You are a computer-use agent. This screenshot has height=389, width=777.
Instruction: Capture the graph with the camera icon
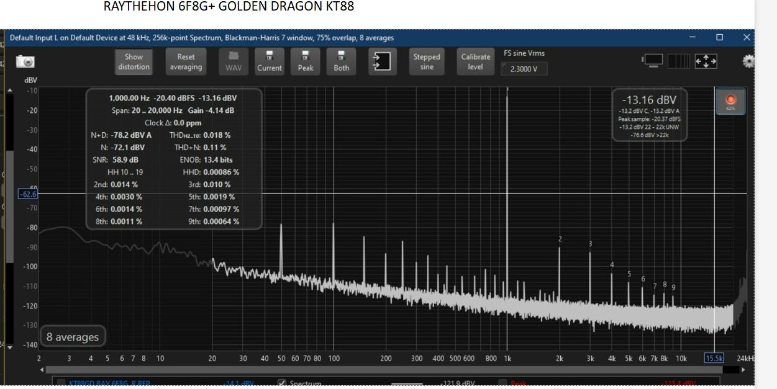25,61
